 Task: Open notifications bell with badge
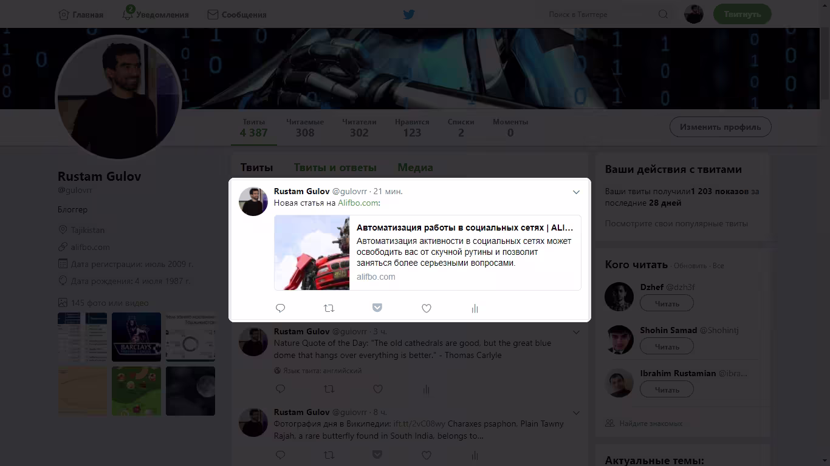click(128, 14)
